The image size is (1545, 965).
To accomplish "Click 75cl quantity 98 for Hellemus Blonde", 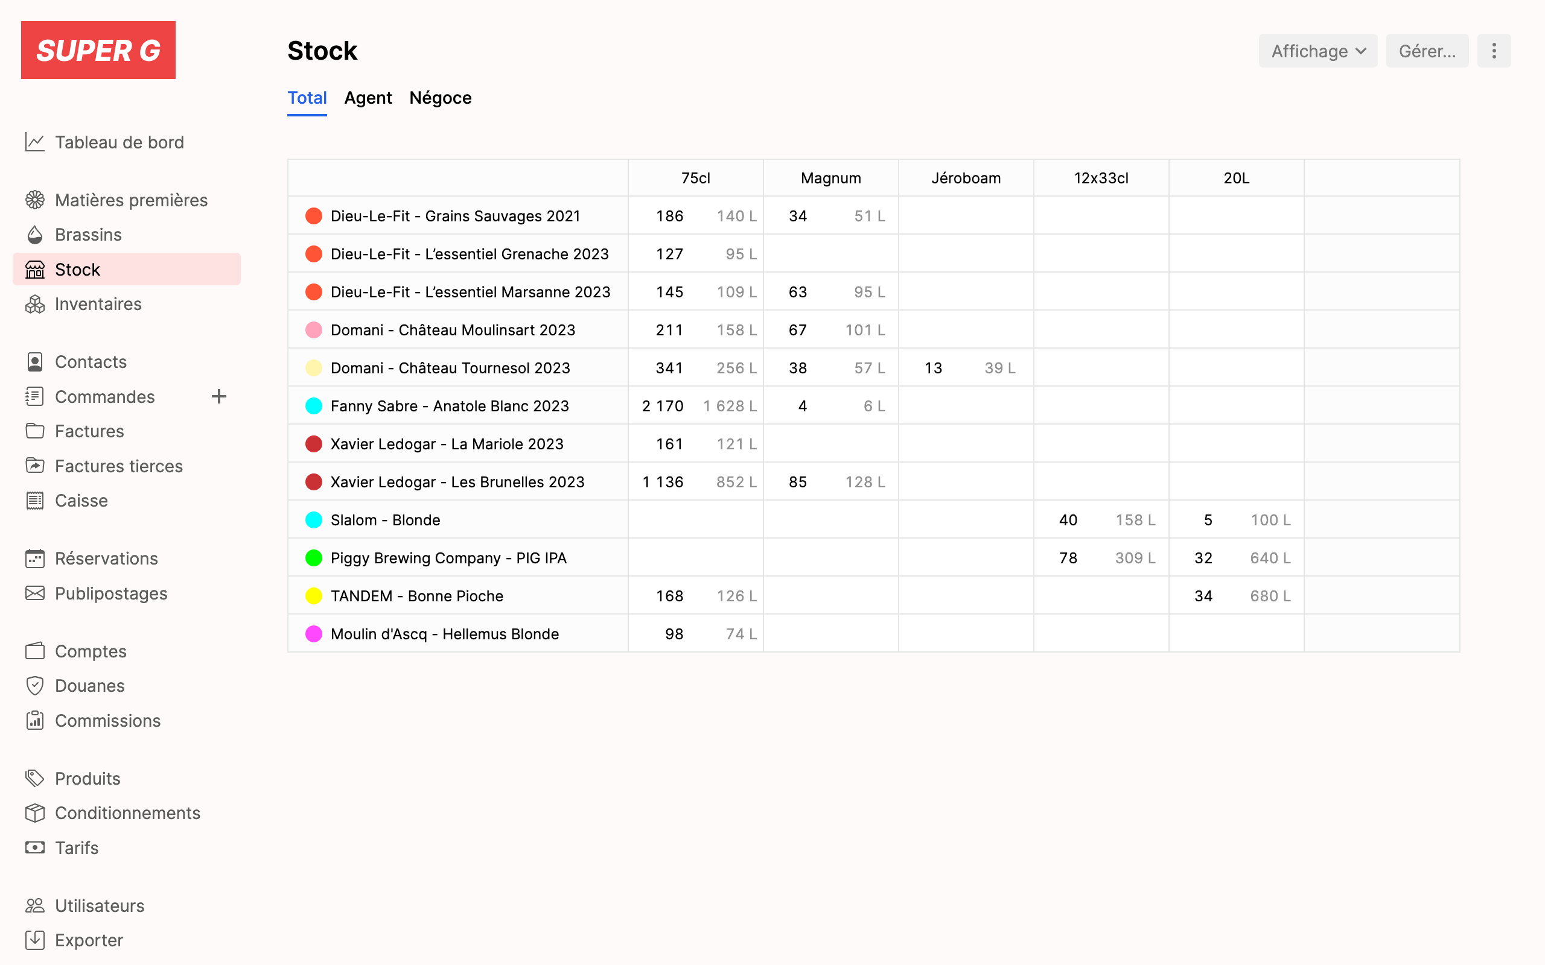I will pos(674,634).
